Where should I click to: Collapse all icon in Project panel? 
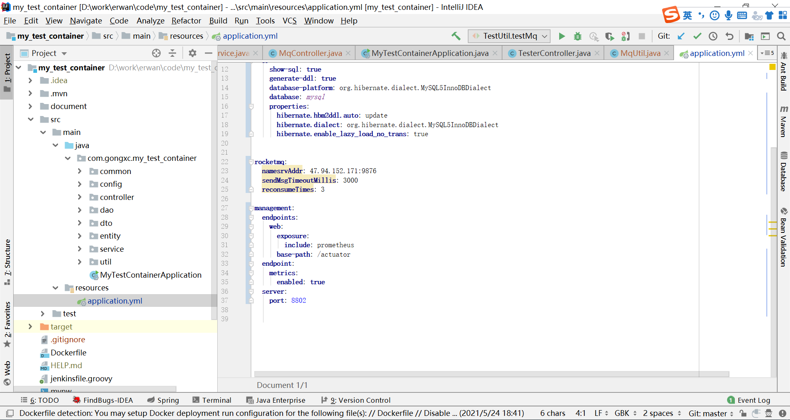172,53
